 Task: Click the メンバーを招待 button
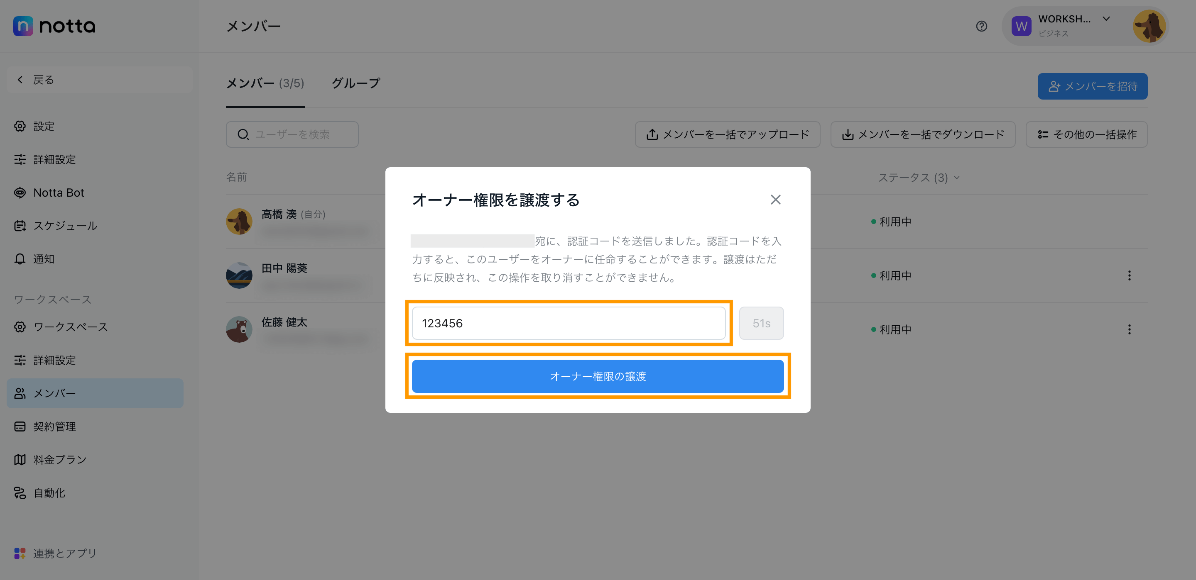coord(1093,86)
